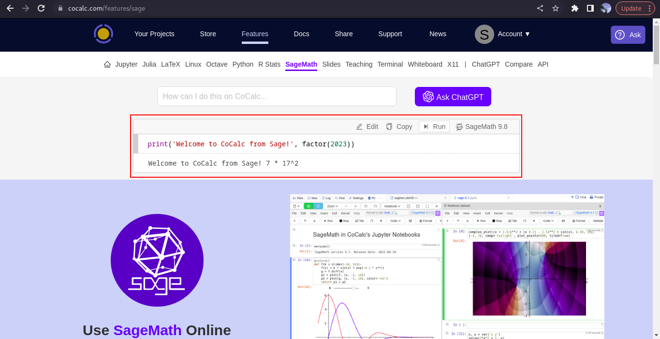Image resolution: width=660 pixels, height=339 pixels.
Task: Open the browser extensions puzzle icon
Action: [x=575, y=8]
